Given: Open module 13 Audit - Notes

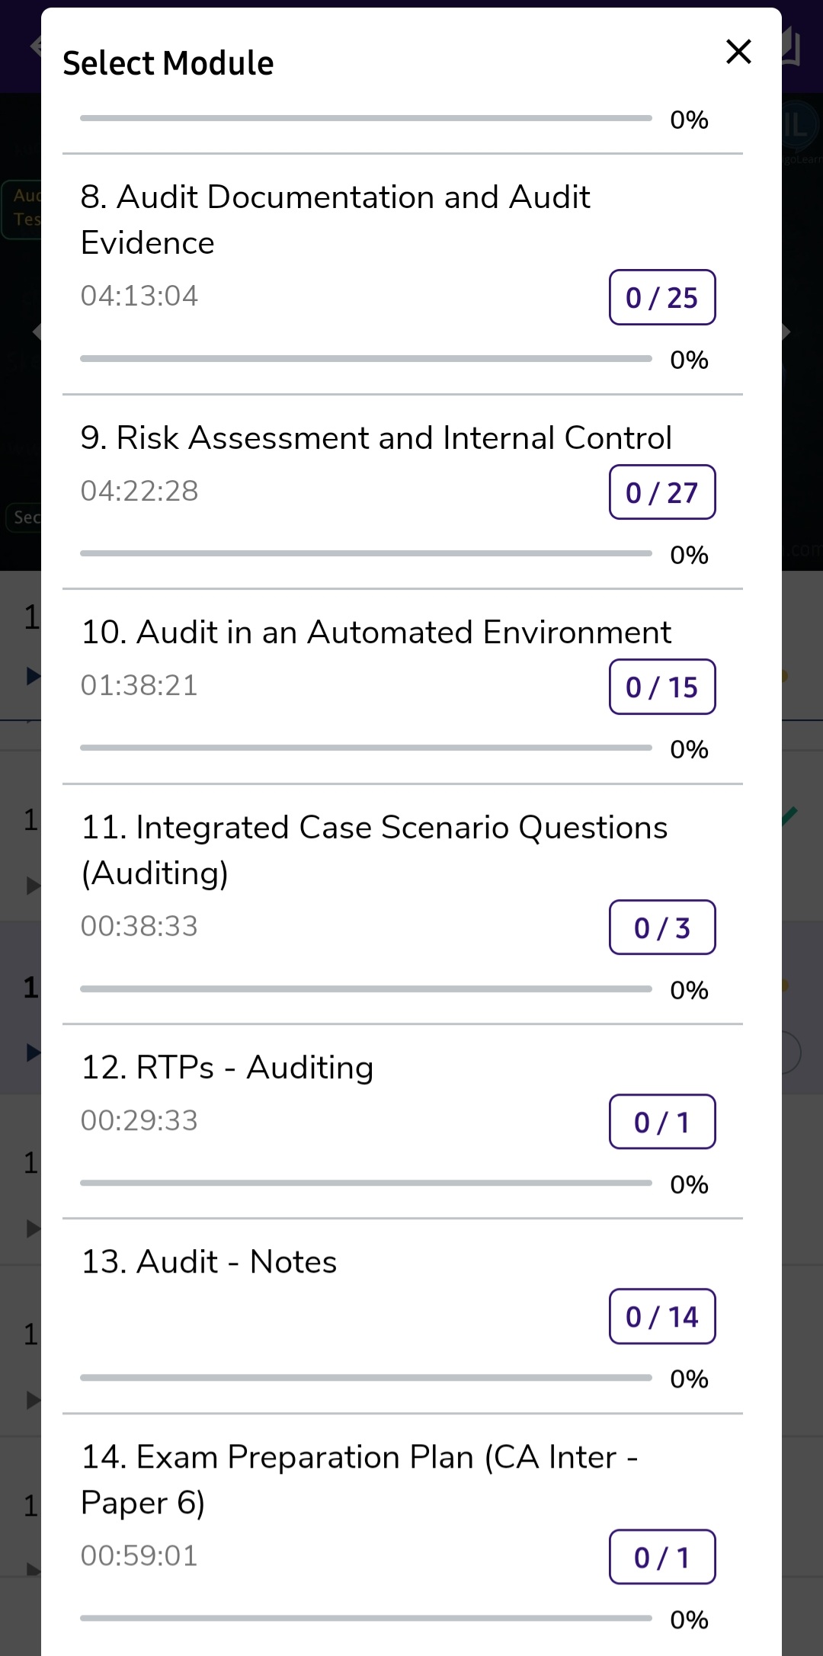Looking at the screenshot, I should point(402,1316).
